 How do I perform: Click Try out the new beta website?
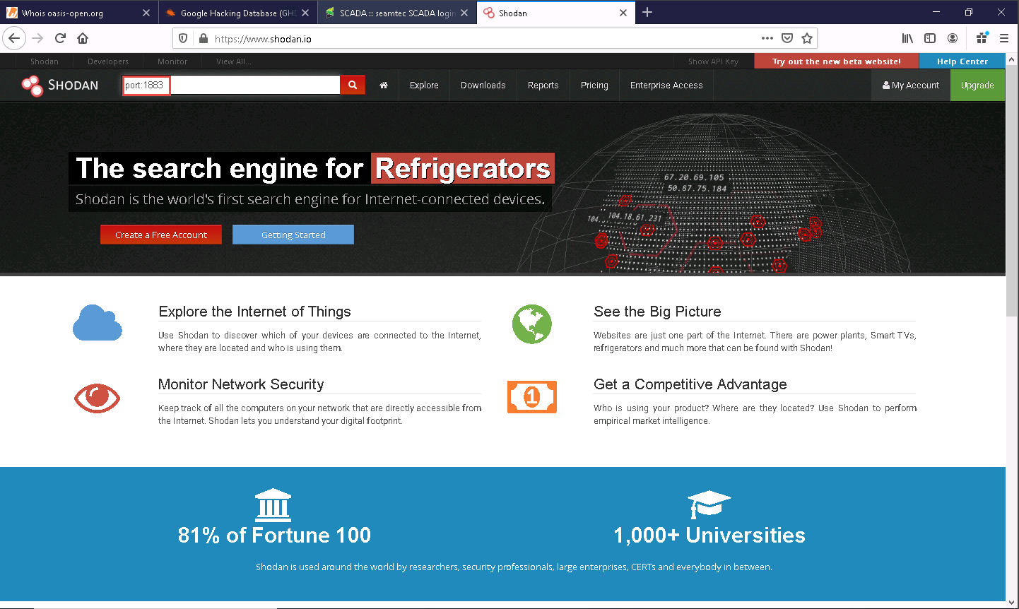tap(836, 61)
